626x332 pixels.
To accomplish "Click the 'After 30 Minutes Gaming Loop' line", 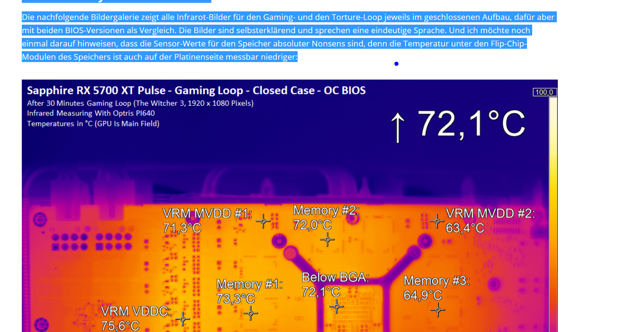I will tap(140, 103).
